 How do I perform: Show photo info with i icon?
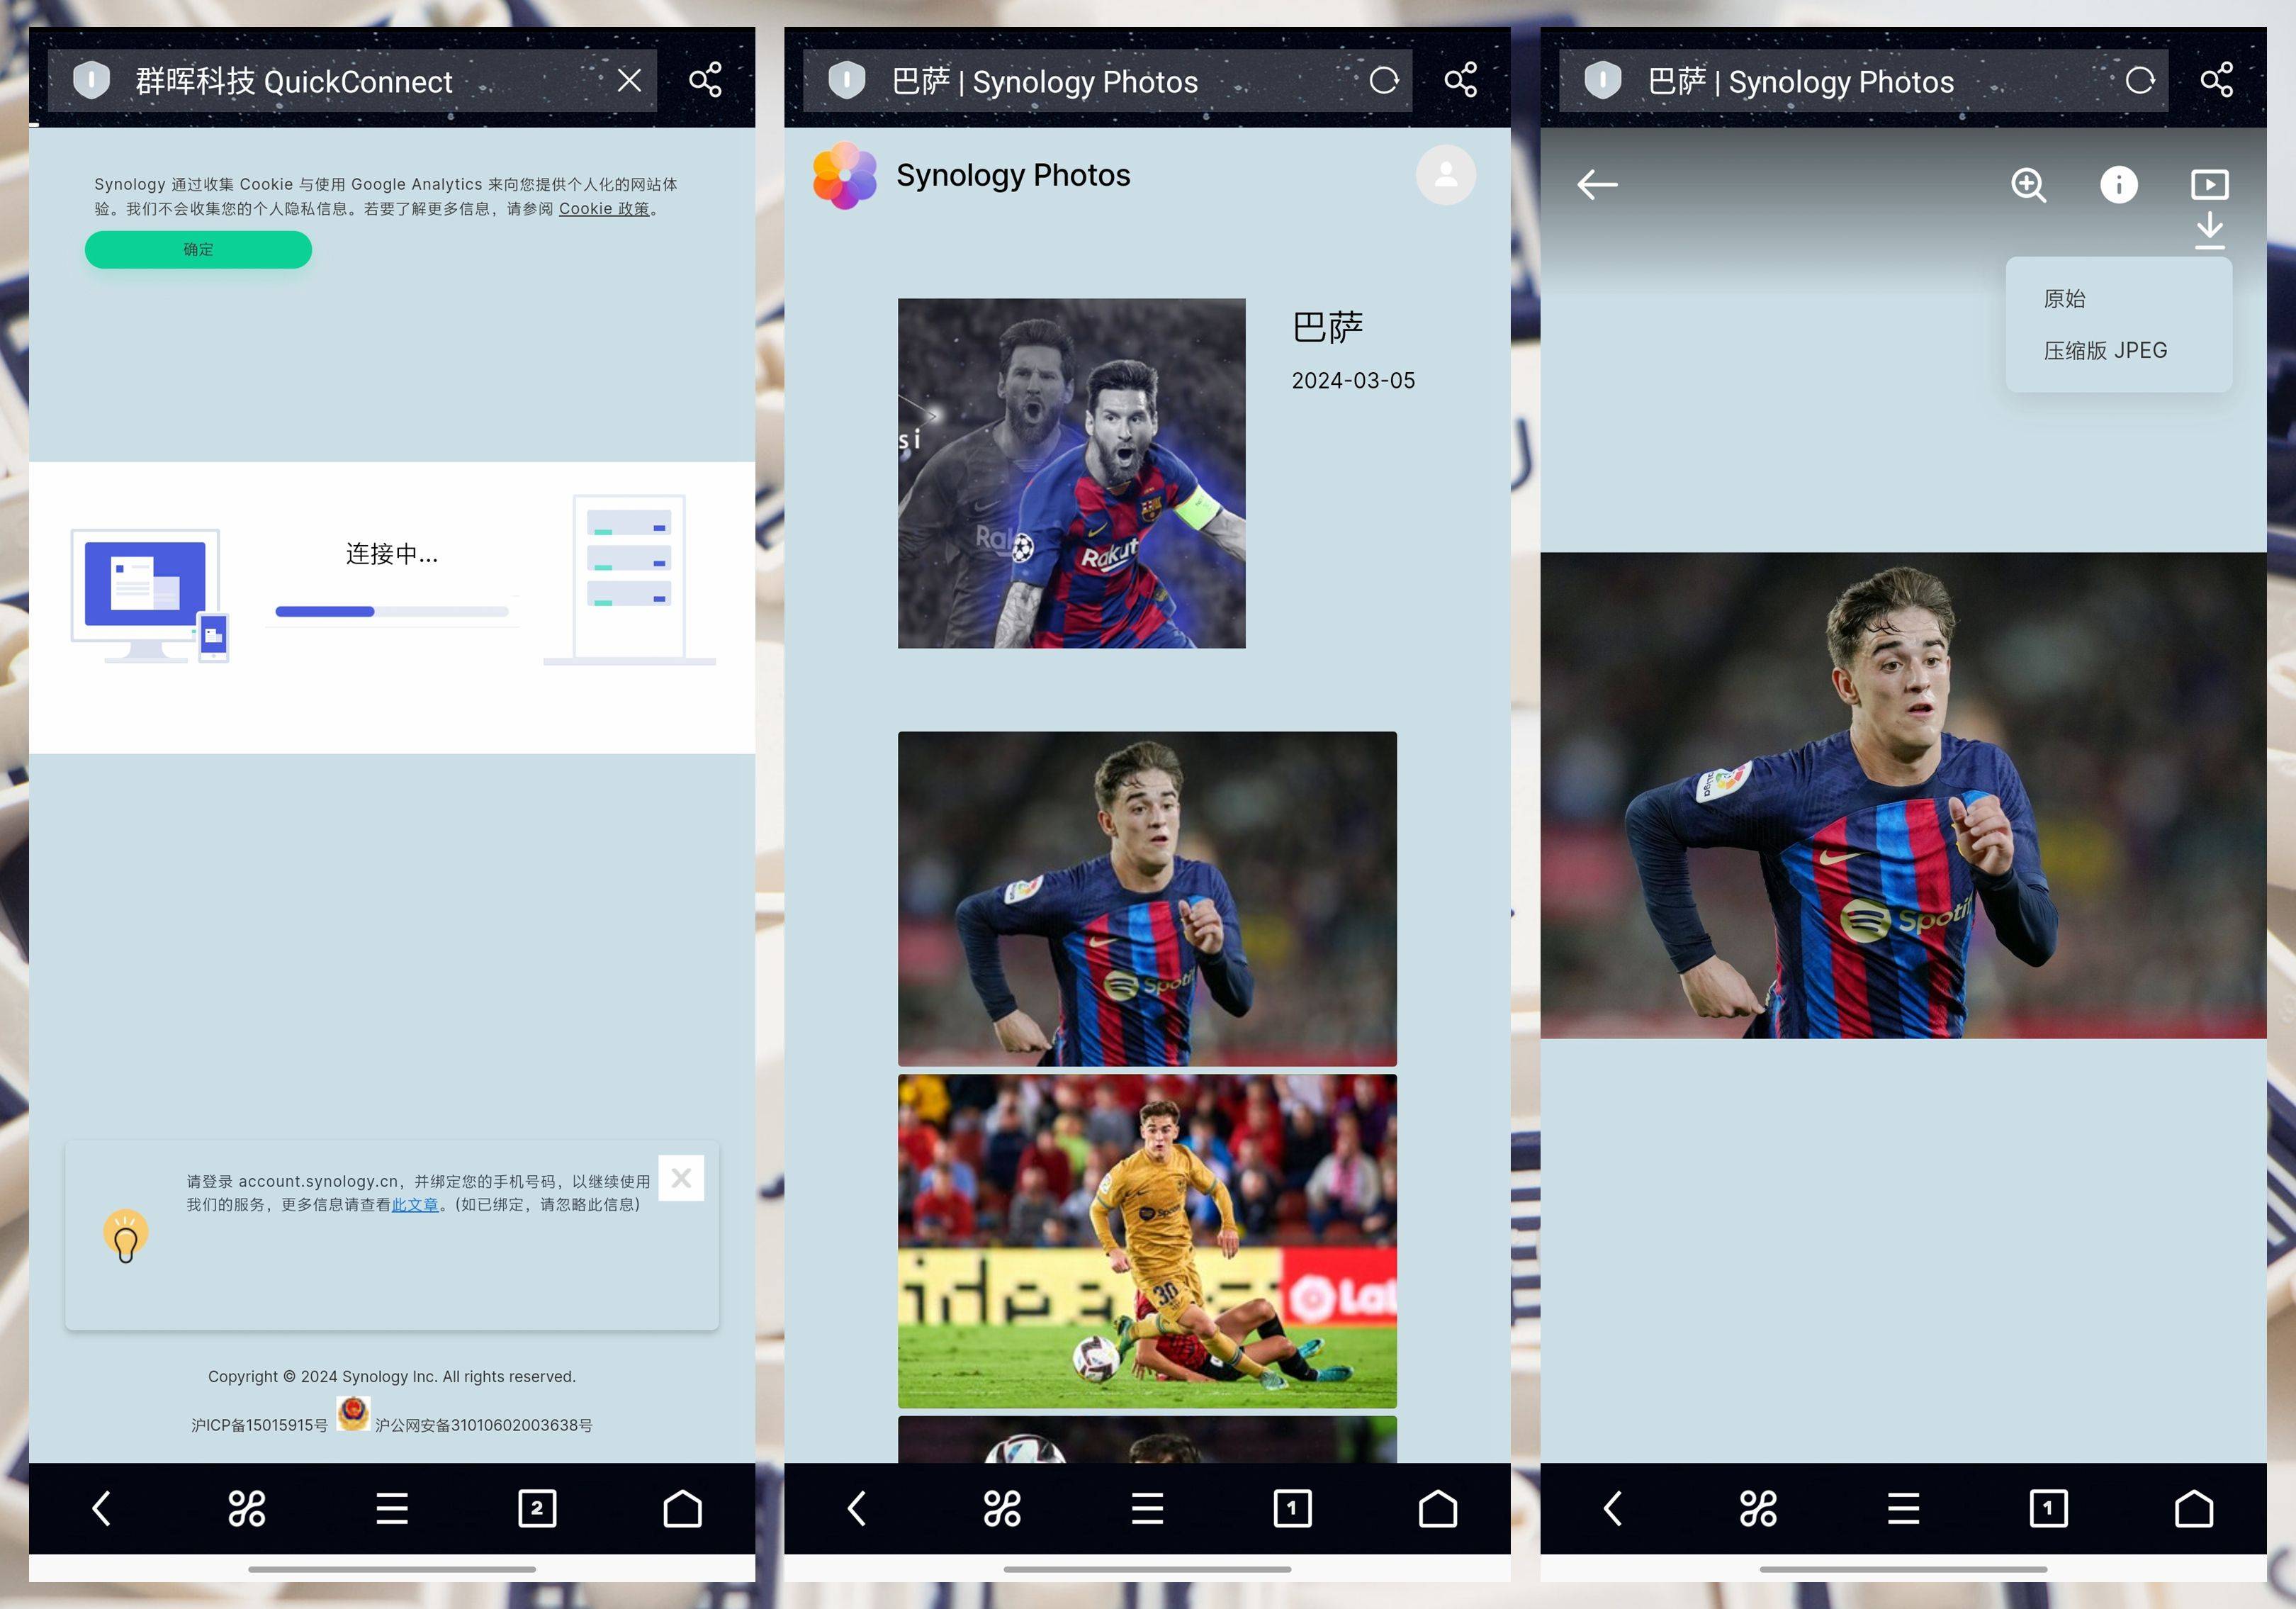pos(2119,185)
